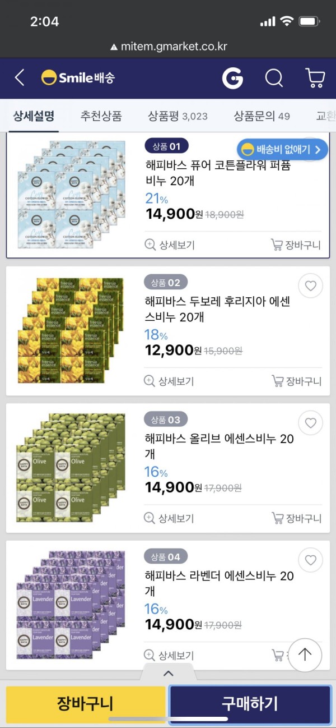Viewport: 336px width, 728px height.
Task: Open search with the magnifier icon
Action: 274,78
